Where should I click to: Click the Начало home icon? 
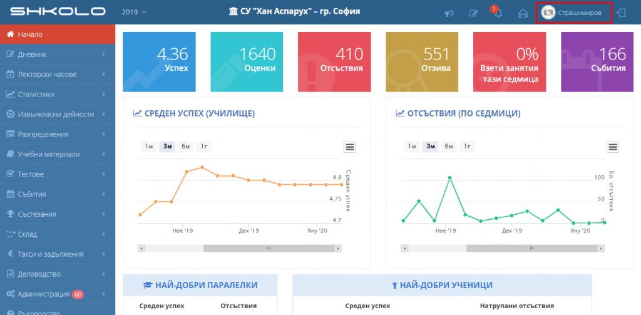coord(11,34)
